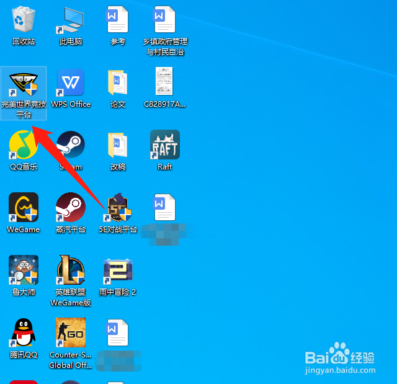Click the 蒸汽平台 label text
This screenshot has width=397, height=384.
pyautogui.click(x=71, y=230)
